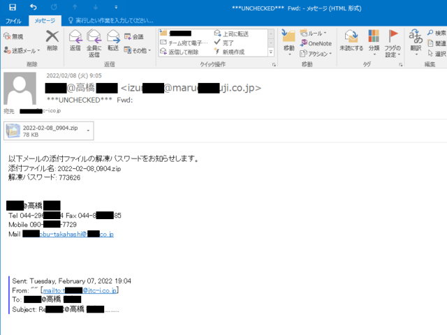
Task: Click the Mobile 090 phone number line
Action: pos(43,225)
